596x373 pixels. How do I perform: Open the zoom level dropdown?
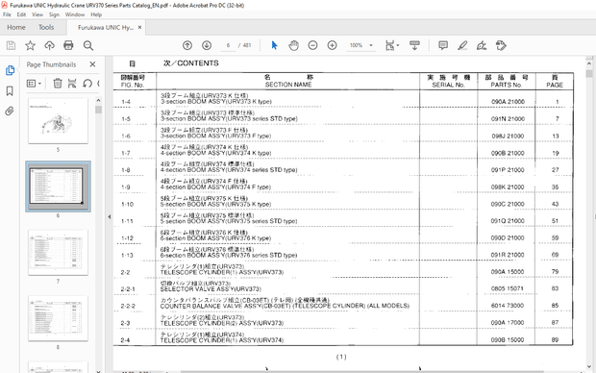[371, 45]
